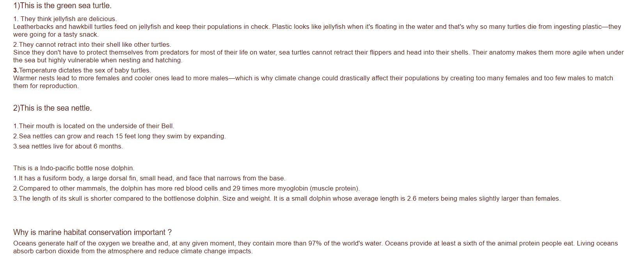
Task: Click the line about their mouth location
Action: click(x=94, y=126)
